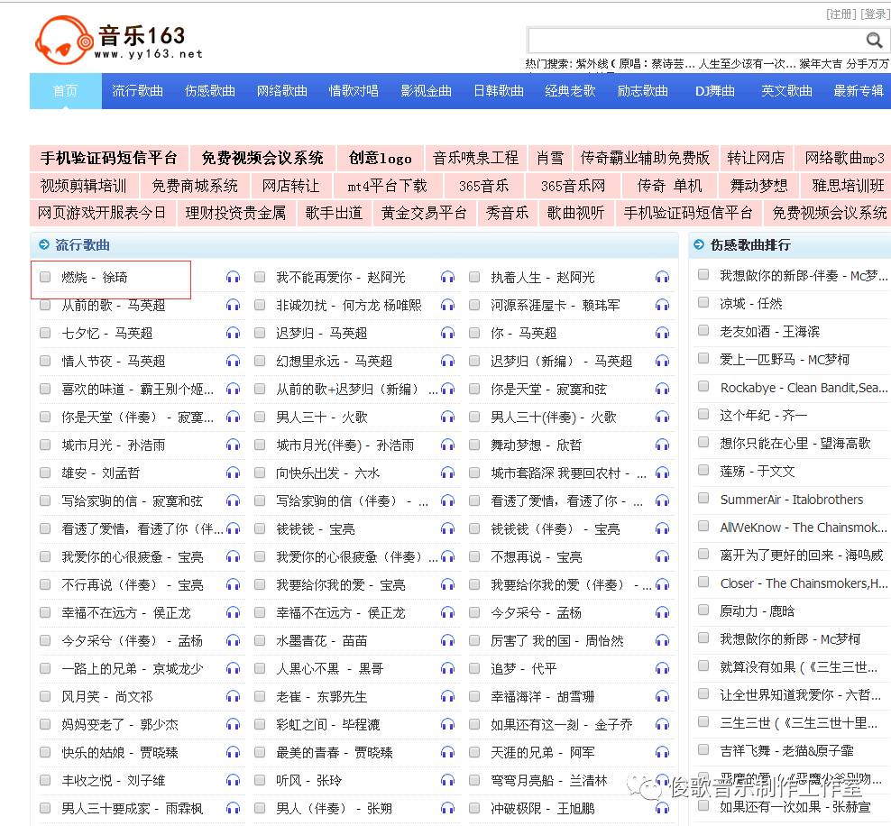The image size is (891, 826).
Task: Open 音乐喷泉工程 ad link
Action: (475, 158)
